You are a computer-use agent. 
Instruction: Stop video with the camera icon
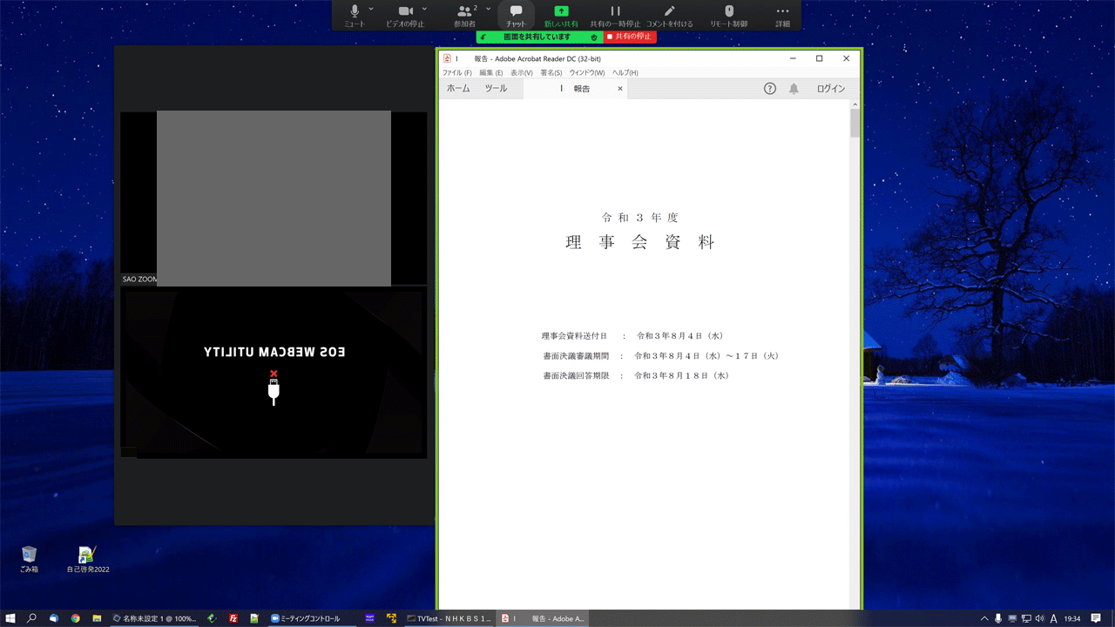[405, 15]
